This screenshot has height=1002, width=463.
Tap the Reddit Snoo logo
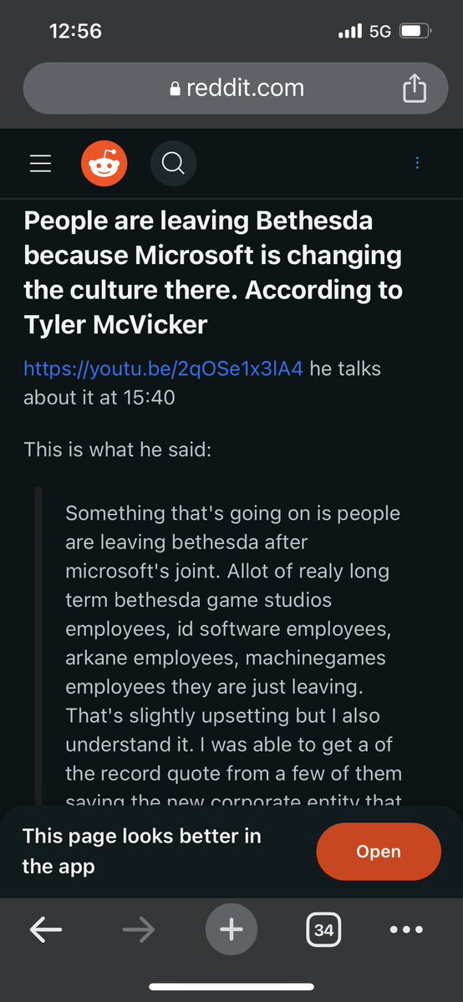[104, 164]
